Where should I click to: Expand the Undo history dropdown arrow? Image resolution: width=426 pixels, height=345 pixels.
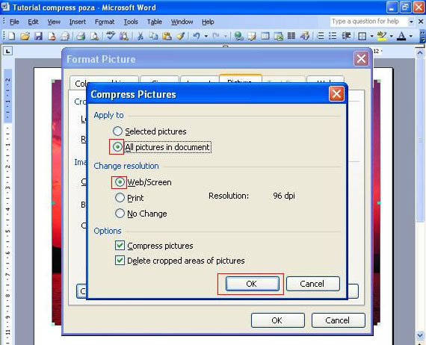pos(206,36)
